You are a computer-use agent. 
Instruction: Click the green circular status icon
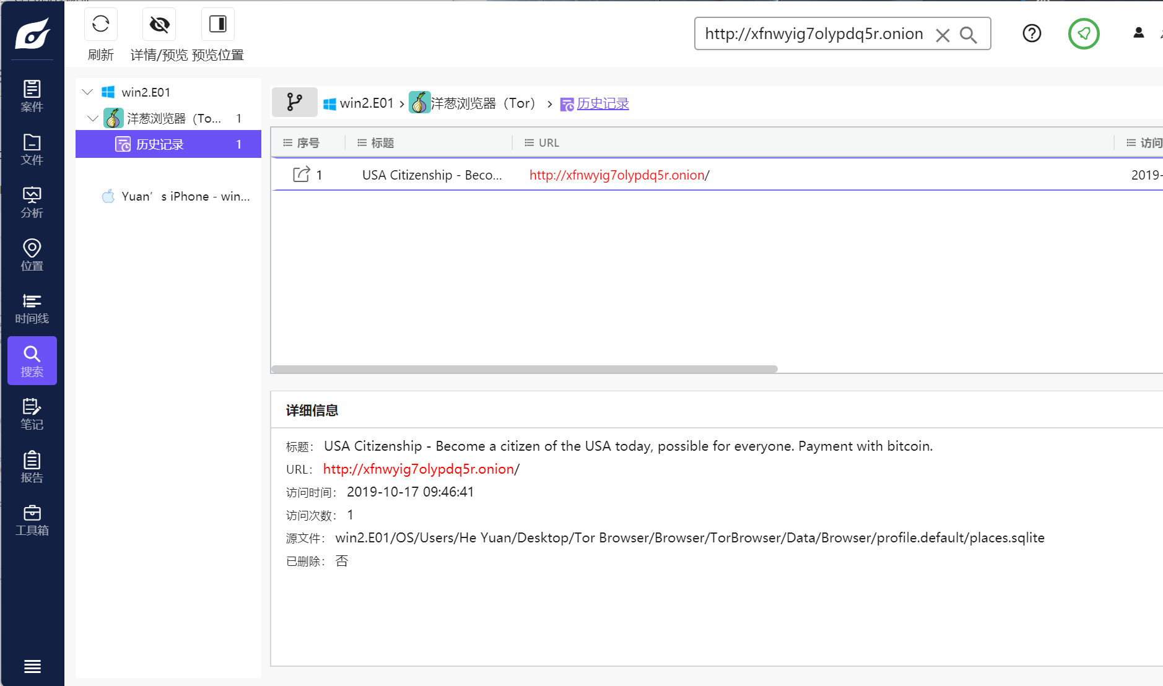[x=1084, y=33]
